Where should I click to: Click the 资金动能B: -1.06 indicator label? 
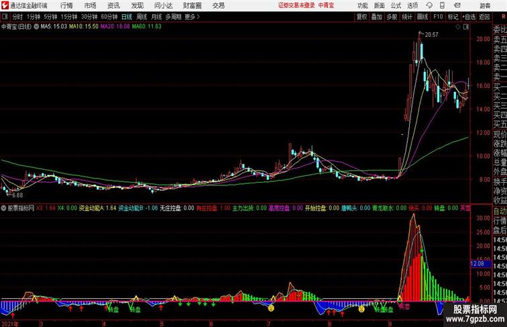click(x=138, y=208)
